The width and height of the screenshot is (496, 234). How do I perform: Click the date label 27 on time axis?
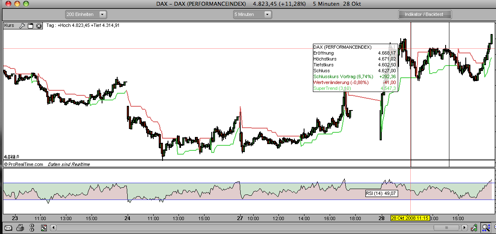pos(240,218)
